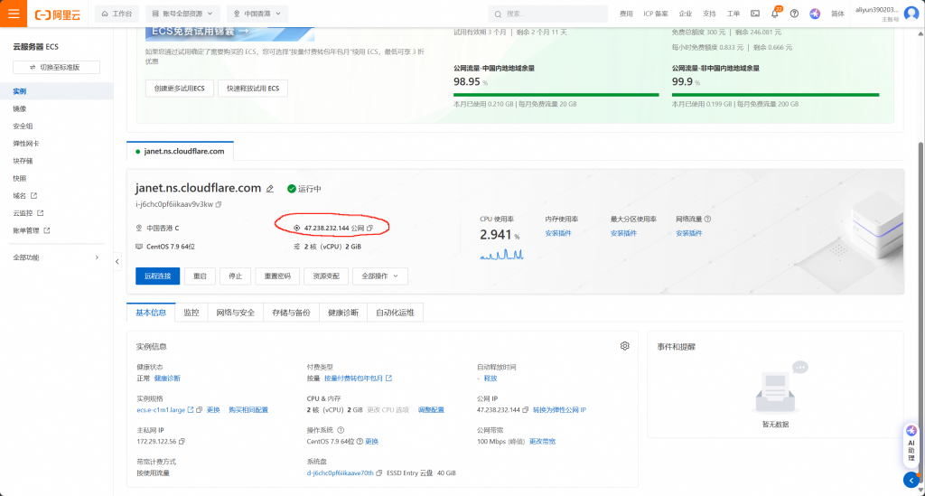Click 调整配置 link

click(431, 410)
